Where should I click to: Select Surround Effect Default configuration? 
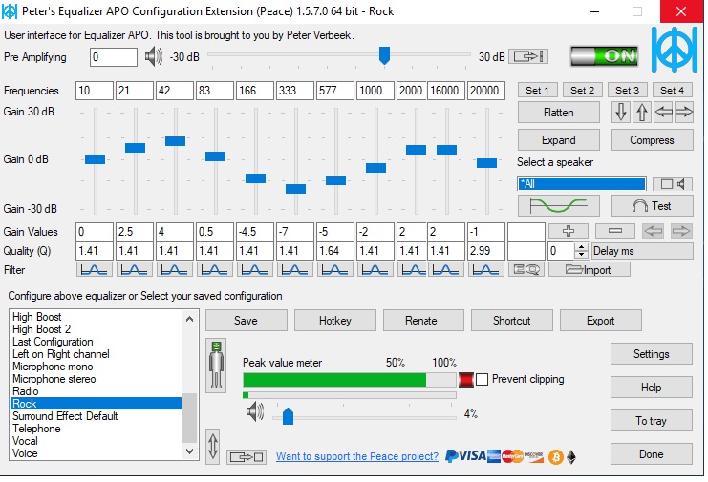[65, 416]
